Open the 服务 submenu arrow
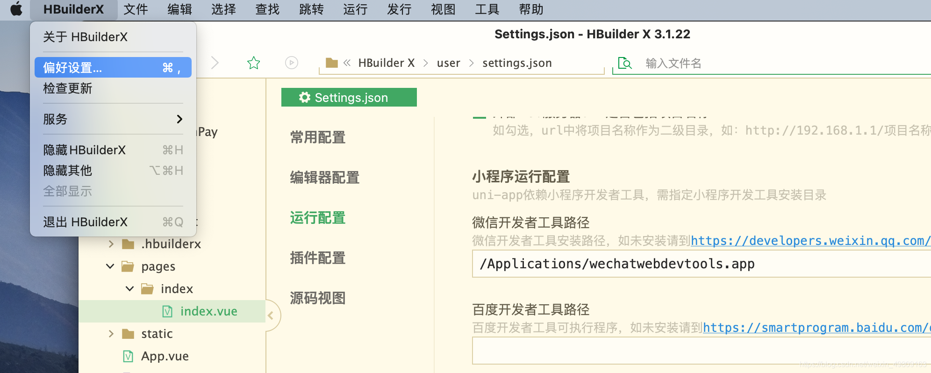Viewport: 931px width, 373px height. pos(179,119)
